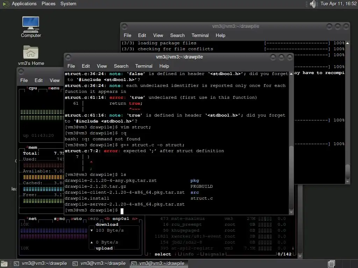Click back terminal scrollbar up arrow

coord(348,43)
